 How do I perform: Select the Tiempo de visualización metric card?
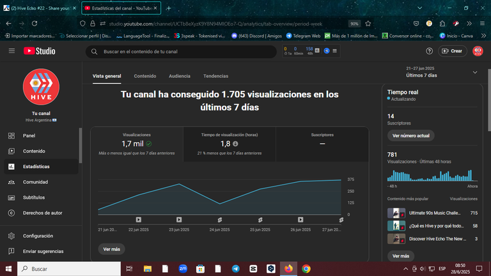[x=230, y=144]
